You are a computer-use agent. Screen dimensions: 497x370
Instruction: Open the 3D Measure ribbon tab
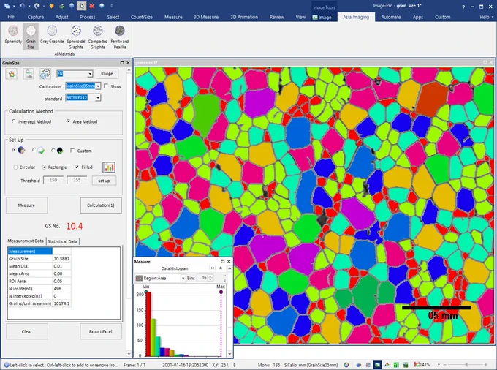(206, 17)
